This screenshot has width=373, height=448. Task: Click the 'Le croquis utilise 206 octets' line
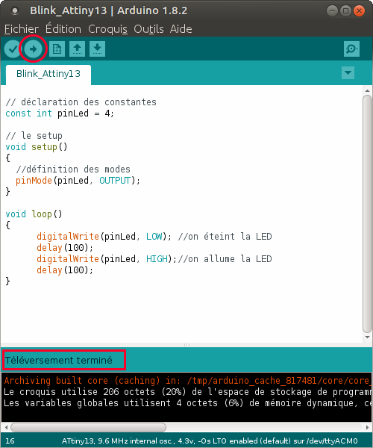click(186, 392)
